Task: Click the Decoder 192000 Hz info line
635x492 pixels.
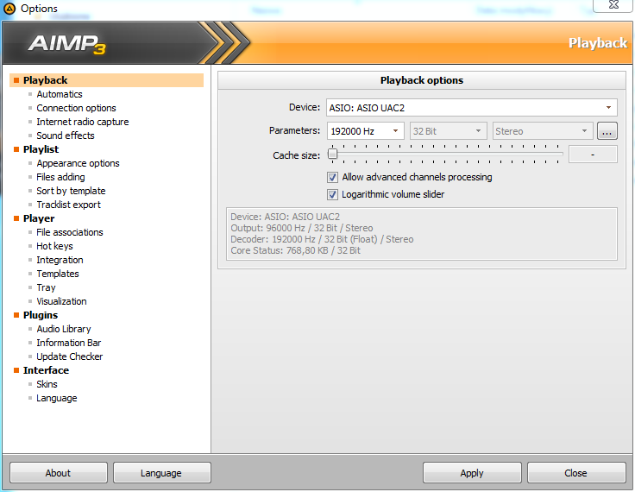Action: [x=322, y=239]
